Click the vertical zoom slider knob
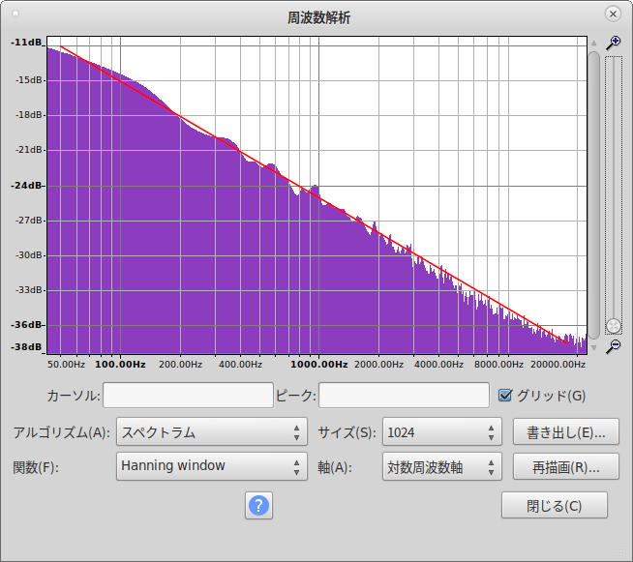The width and height of the screenshot is (633, 562). coord(613,326)
